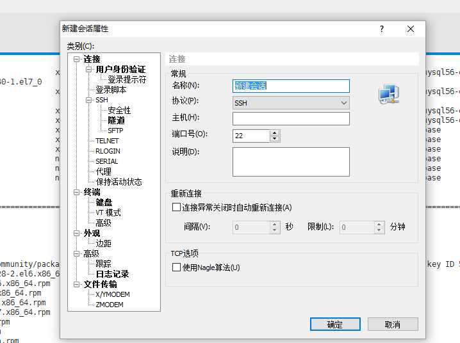460x343 pixels.
Task: Click the 名称 input field
Action: point(291,86)
